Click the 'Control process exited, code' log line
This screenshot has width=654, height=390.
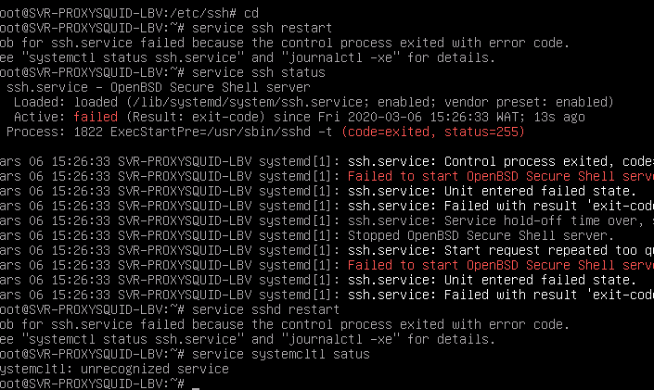[501, 162]
